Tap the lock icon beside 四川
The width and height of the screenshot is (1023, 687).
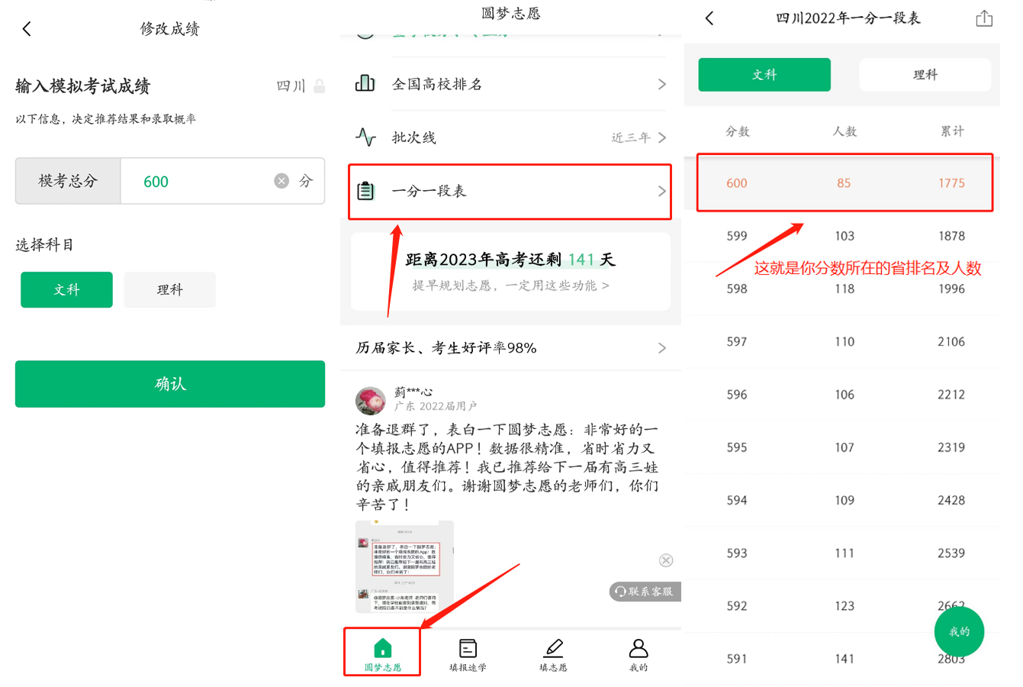point(320,86)
